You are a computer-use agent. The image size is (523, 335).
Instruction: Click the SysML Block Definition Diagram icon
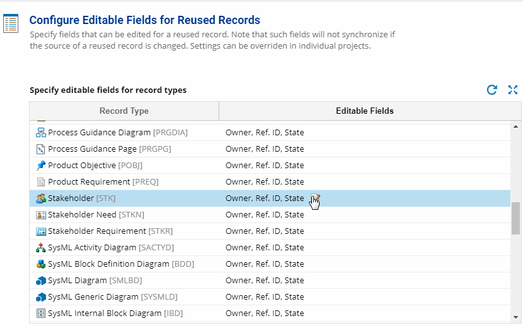coord(40,264)
